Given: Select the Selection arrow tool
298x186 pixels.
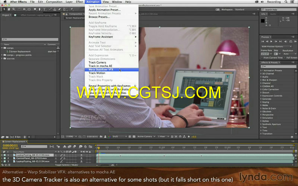Looking at the screenshot, I should coord(4,9).
